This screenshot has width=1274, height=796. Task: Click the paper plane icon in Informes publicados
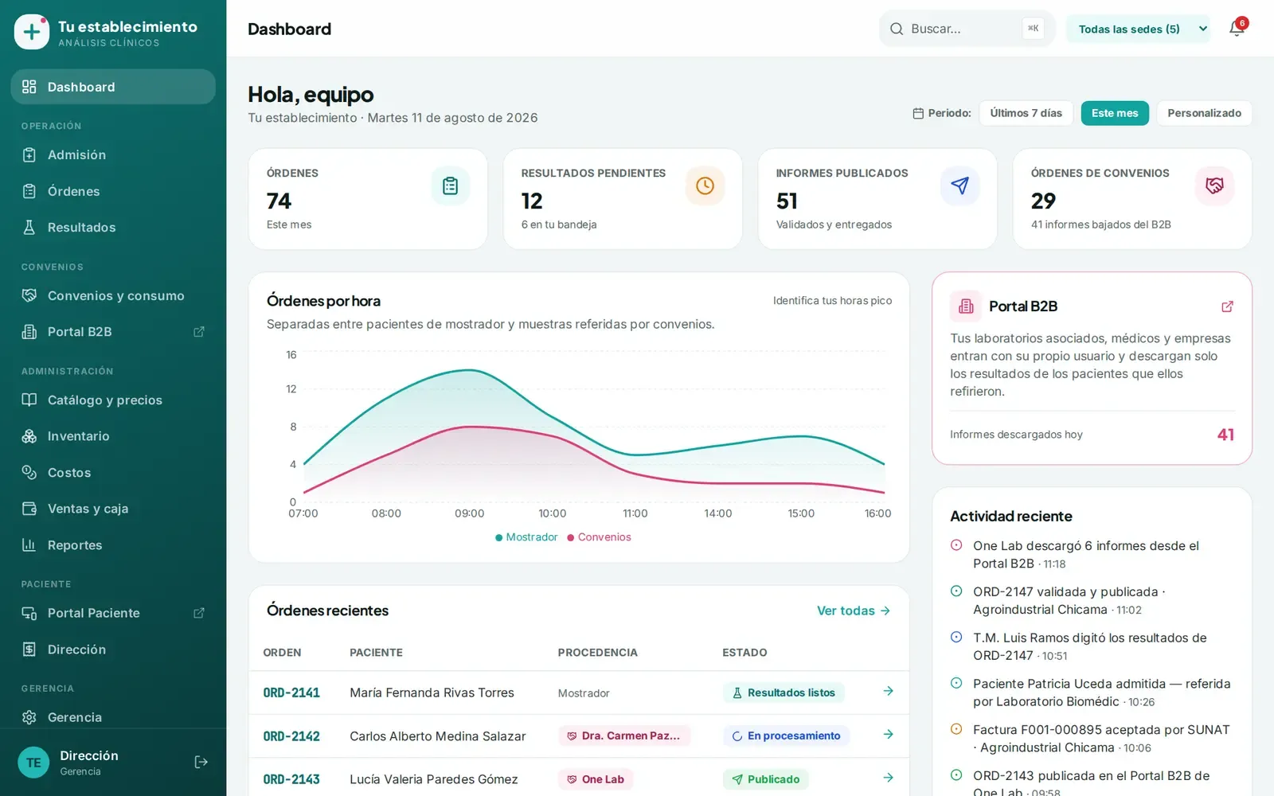click(x=959, y=185)
